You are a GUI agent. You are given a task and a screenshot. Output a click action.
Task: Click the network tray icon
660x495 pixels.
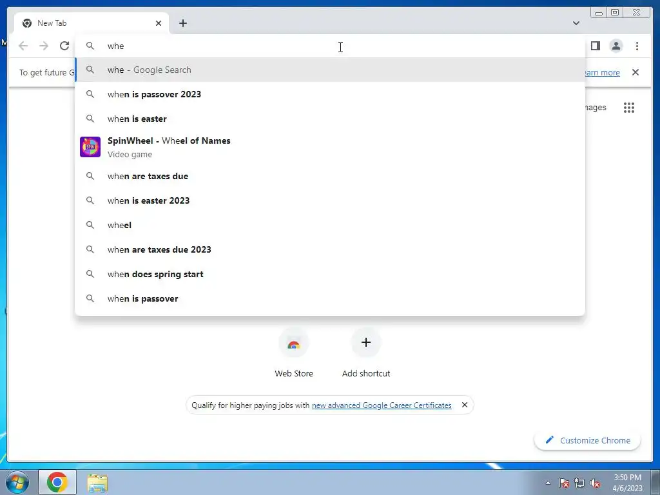coord(579,483)
